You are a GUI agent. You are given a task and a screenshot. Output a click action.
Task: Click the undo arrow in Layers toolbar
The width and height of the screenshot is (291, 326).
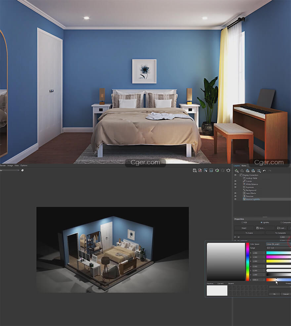click(264, 171)
